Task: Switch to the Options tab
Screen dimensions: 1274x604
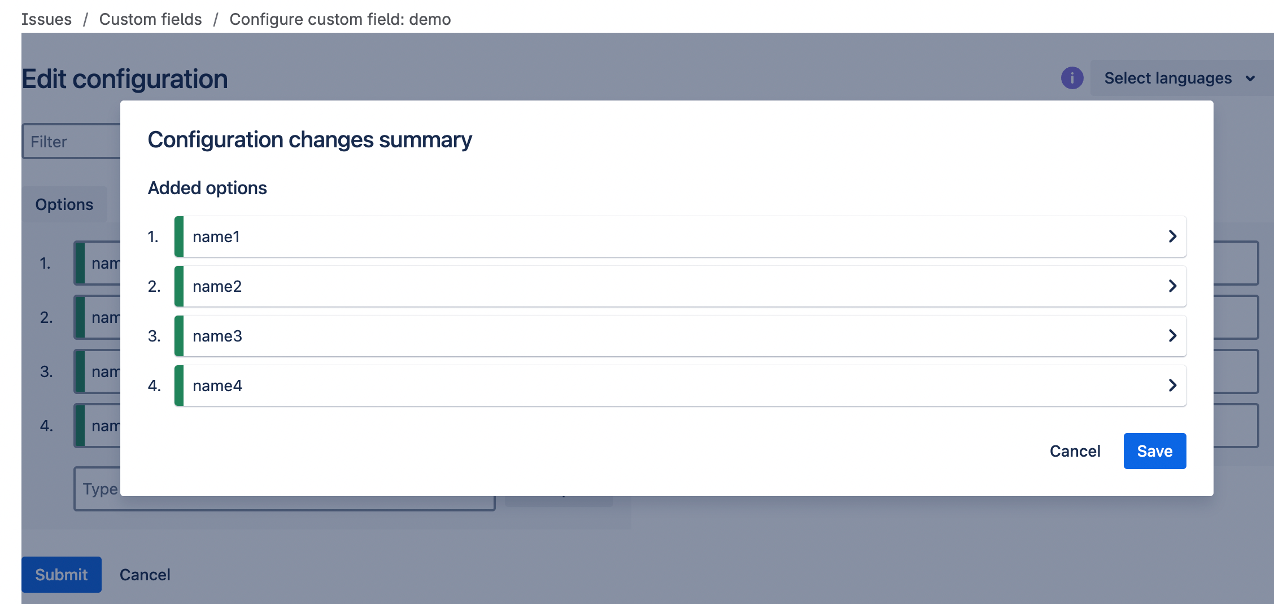Action: coord(64,204)
